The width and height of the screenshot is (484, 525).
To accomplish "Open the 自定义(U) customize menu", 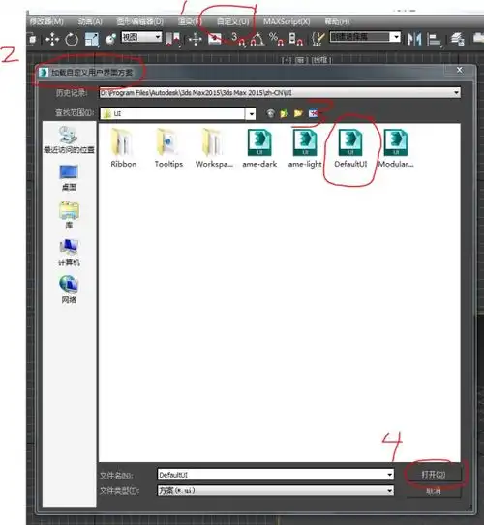I will [x=232, y=21].
